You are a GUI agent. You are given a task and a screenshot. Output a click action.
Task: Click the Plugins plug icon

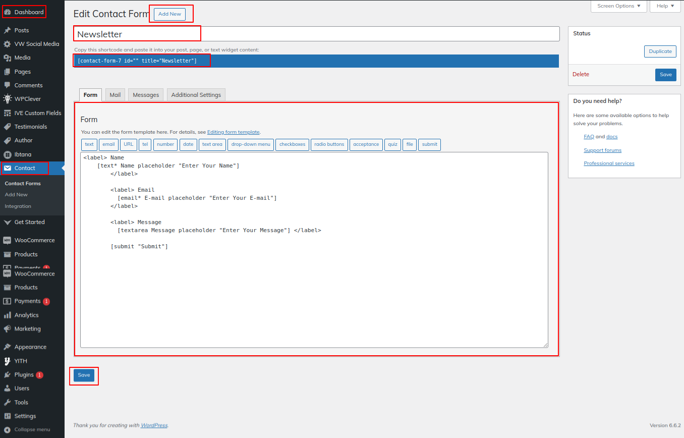pyautogui.click(x=8, y=375)
